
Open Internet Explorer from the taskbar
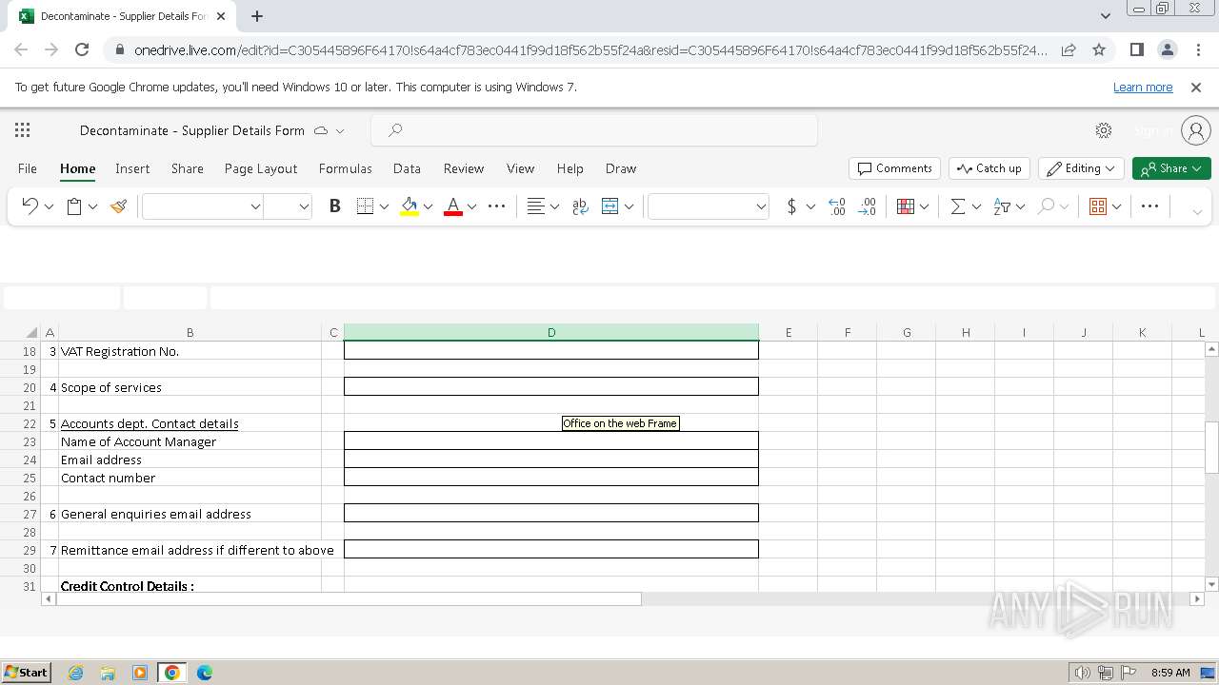pos(75,673)
